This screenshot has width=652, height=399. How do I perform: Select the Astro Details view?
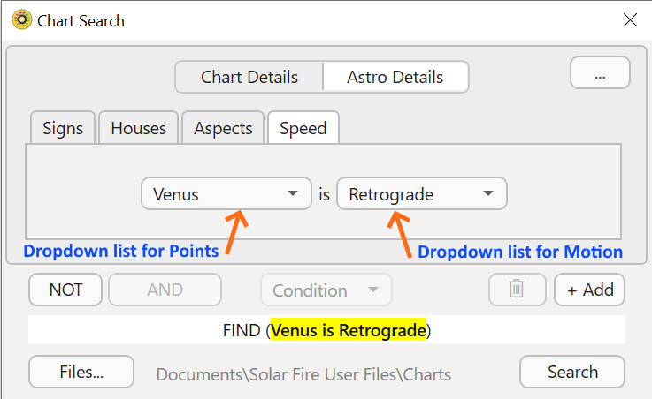click(x=395, y=77)
